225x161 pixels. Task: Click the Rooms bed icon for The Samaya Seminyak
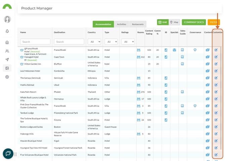click(x=138, y=78)
